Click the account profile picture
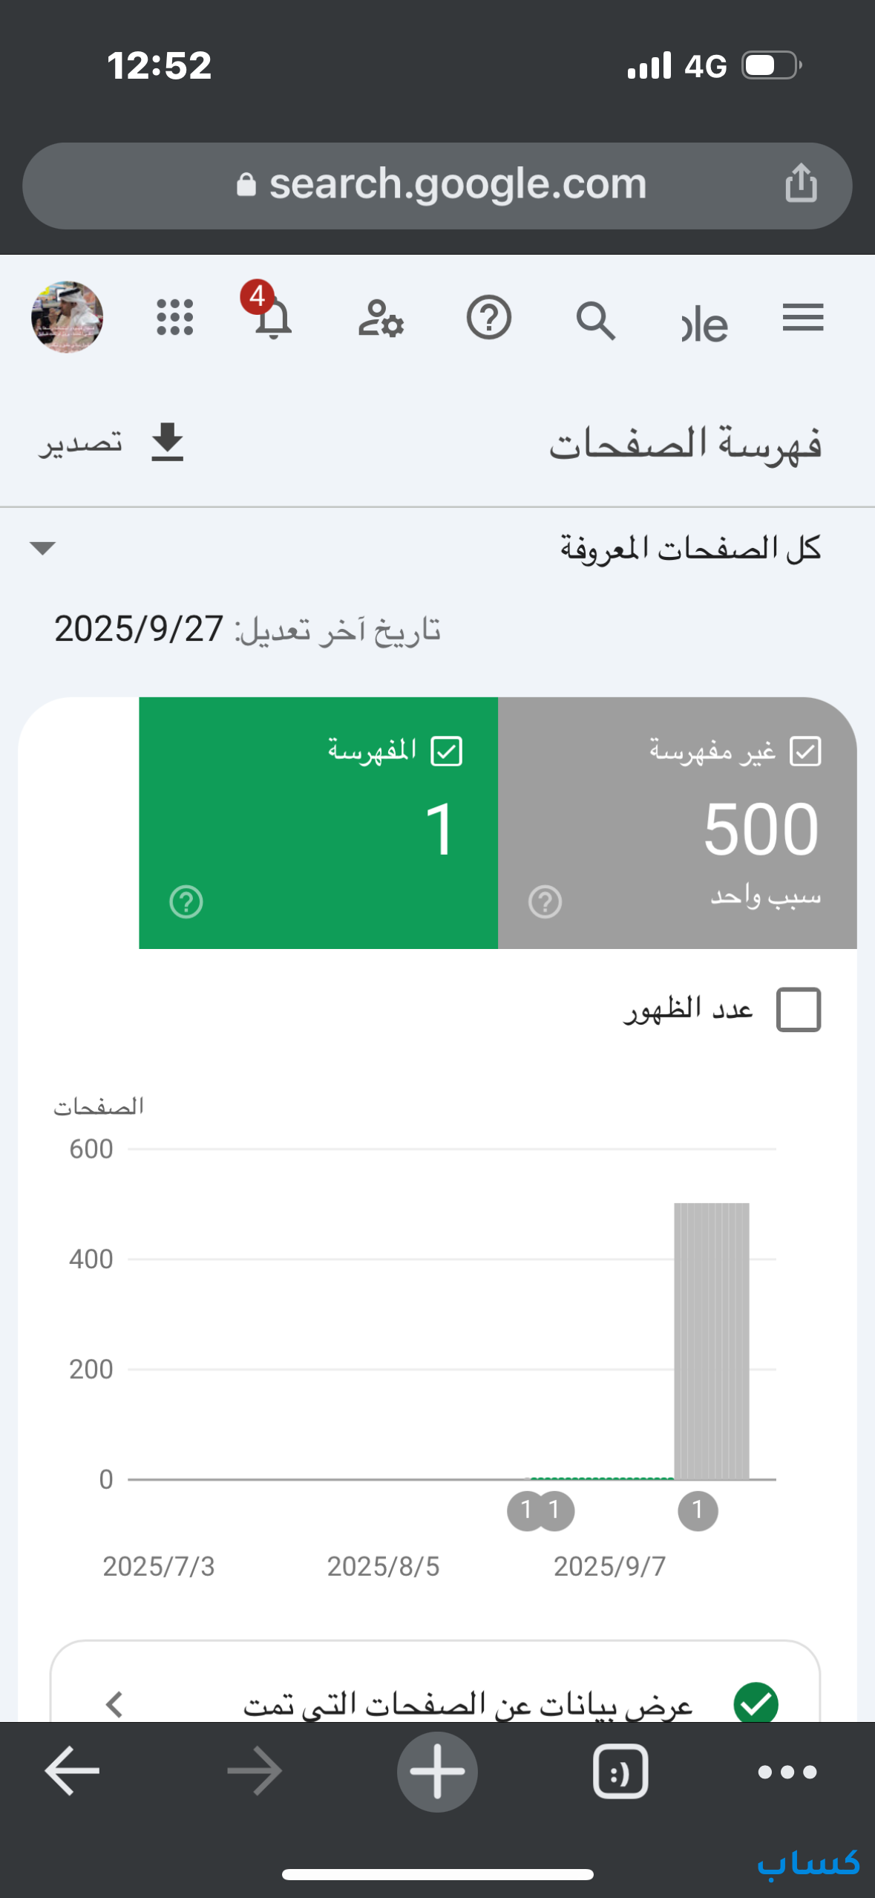 pos(67,317)
